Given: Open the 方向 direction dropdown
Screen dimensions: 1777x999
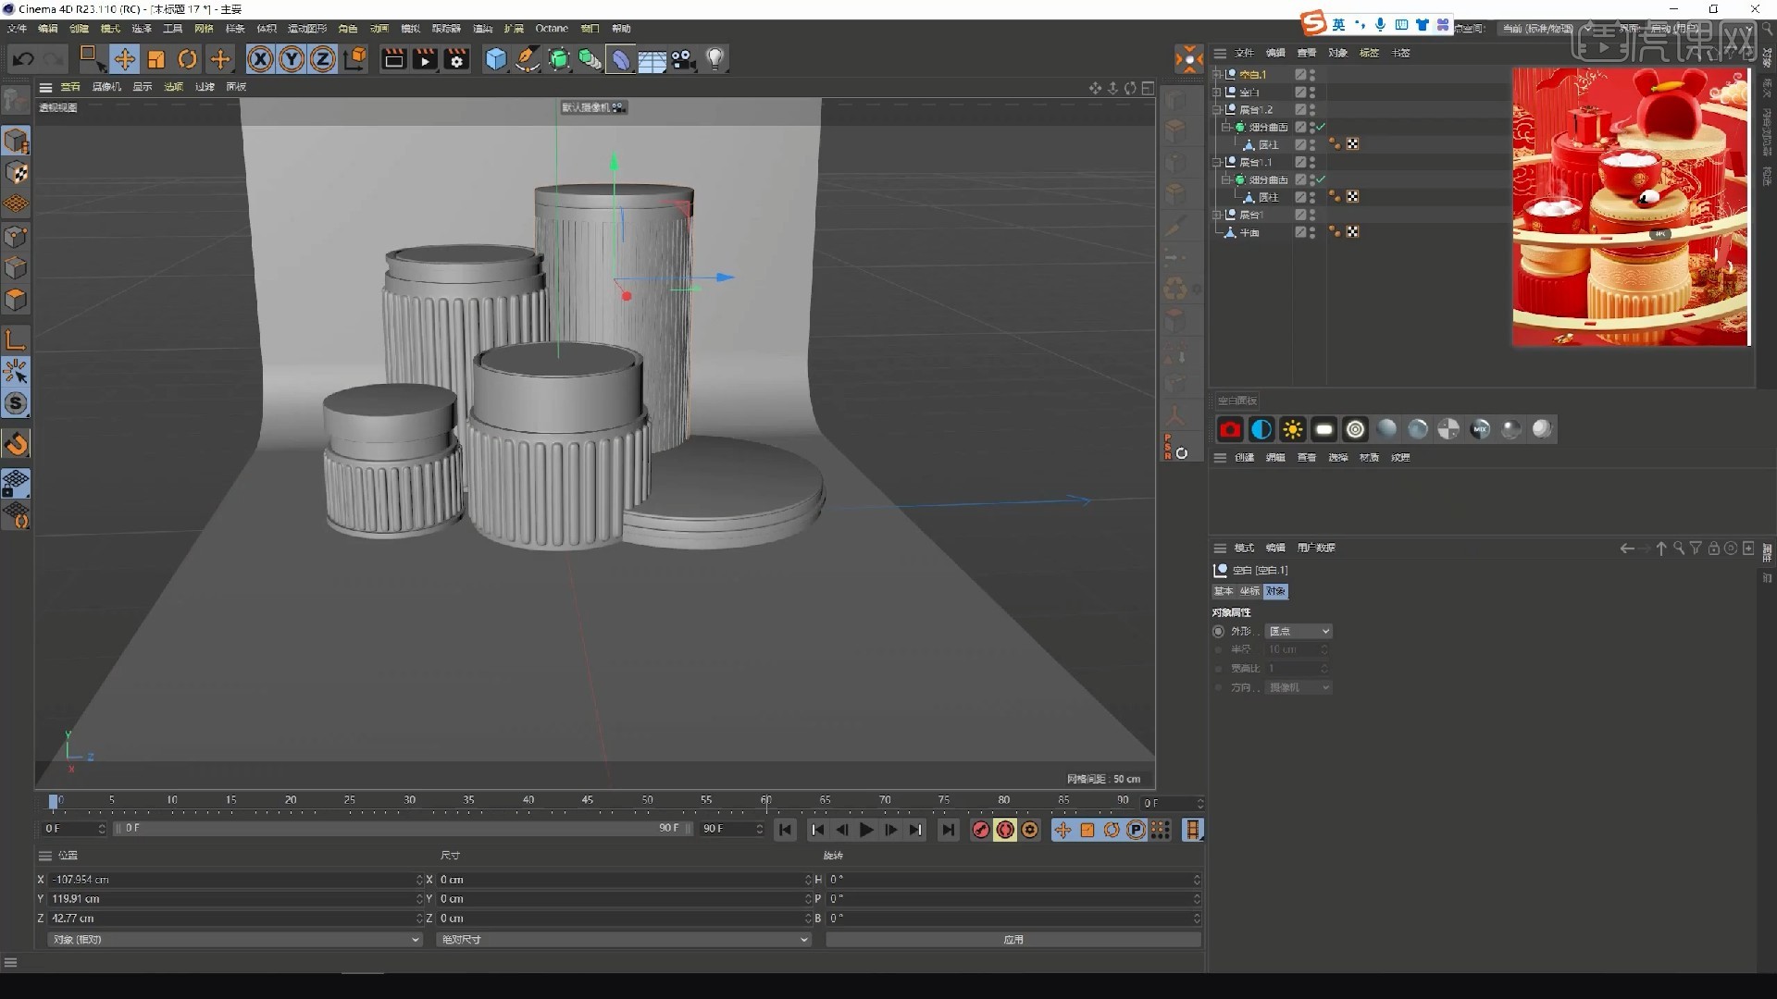Looking at the screenshot, I should pyautogui.click(x=1299, y=688).
